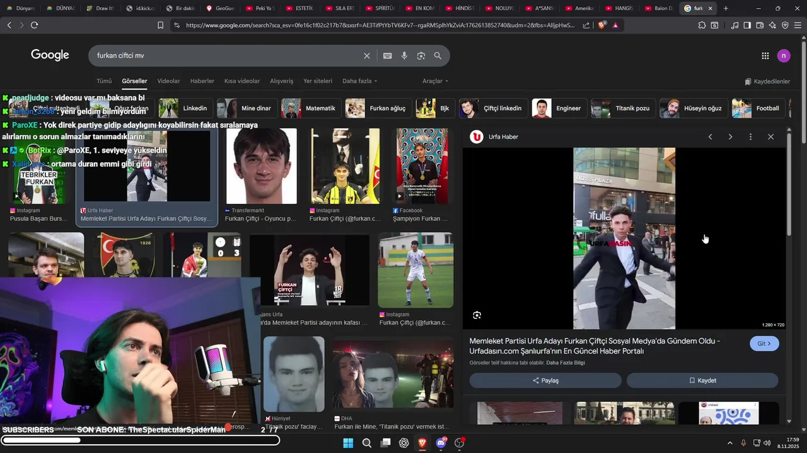Open the Google apps grid

(765, 55)
